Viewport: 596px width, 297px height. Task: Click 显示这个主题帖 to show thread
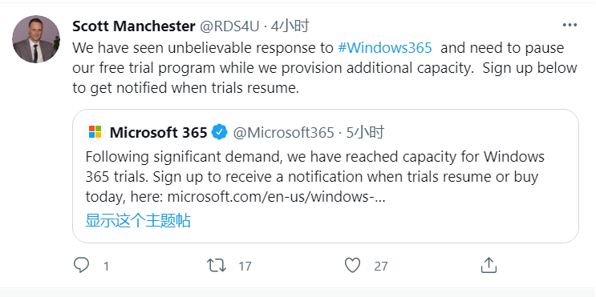point(138,220)
